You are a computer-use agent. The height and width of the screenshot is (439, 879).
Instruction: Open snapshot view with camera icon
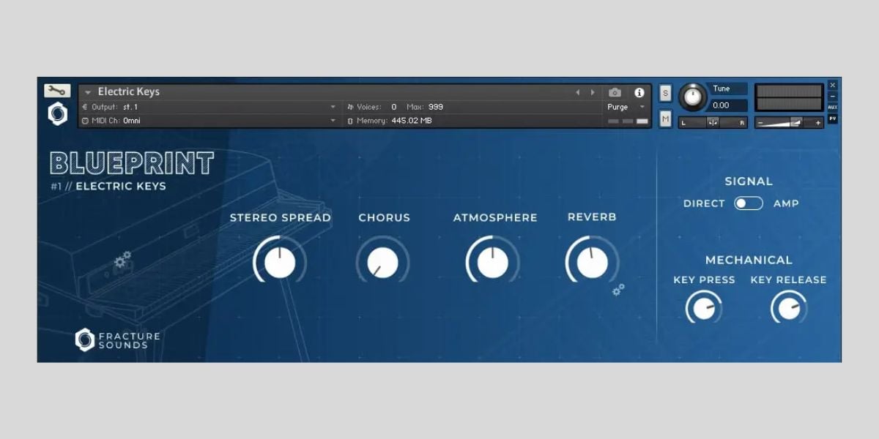pyautogui.click(x=615, y=92)
